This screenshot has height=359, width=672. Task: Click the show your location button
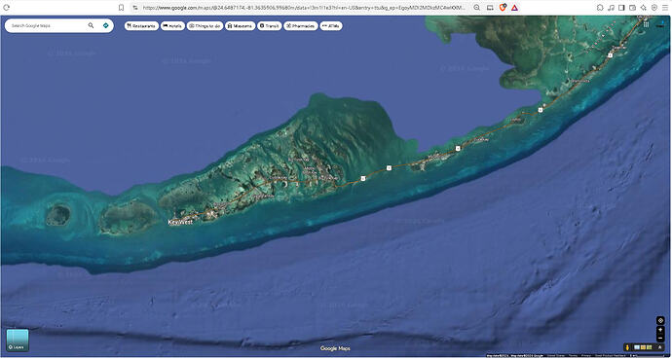(660, 320)
